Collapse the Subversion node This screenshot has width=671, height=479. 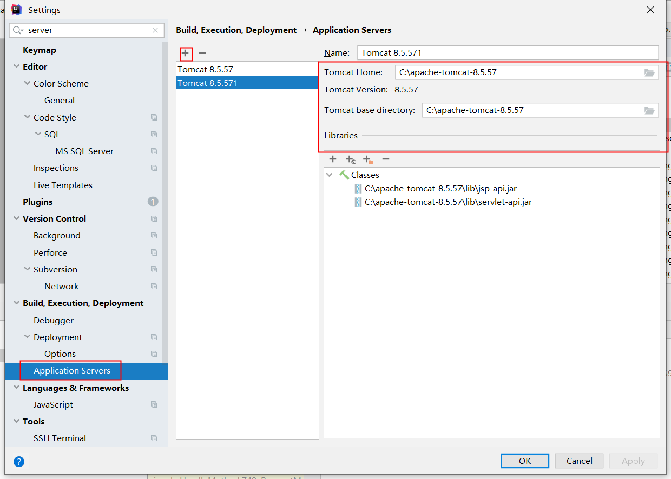click(x=27, y=269)
